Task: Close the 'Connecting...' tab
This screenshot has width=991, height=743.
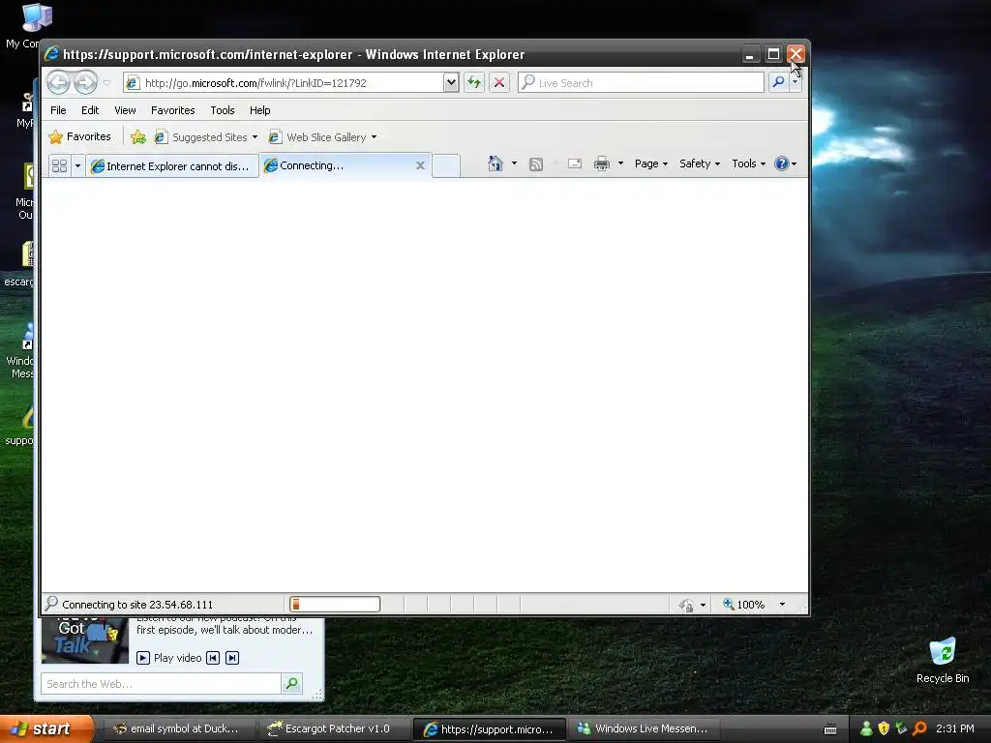Action: point(420,165)
